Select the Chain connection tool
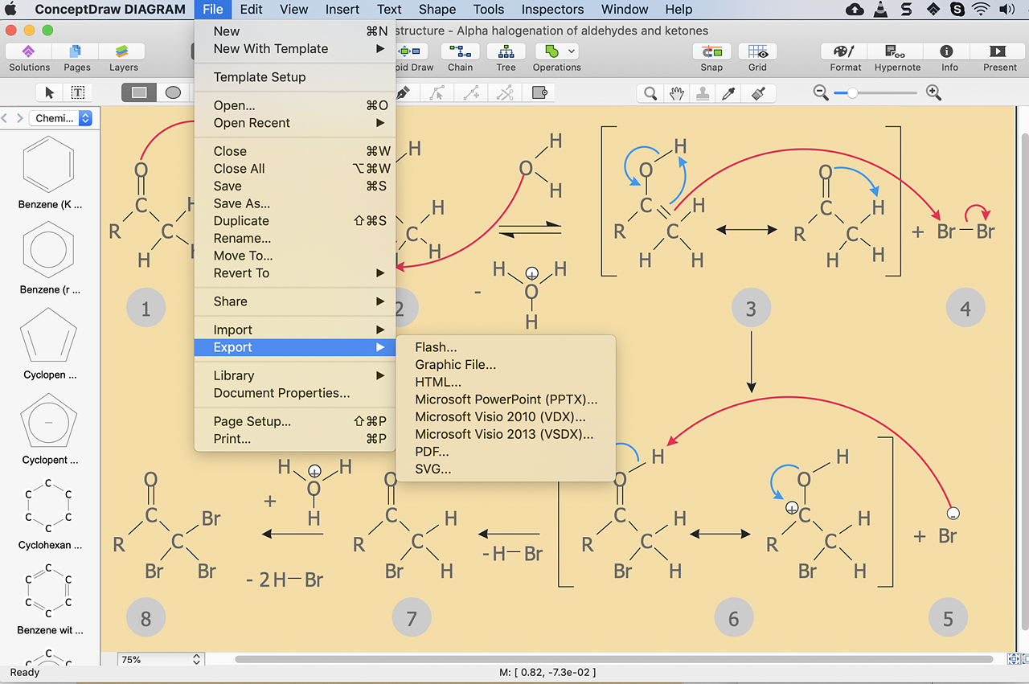1029x684 pixels. 460,53
